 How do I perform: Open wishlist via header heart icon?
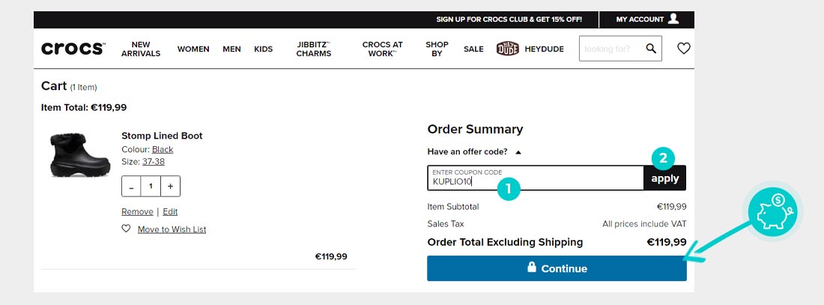pos(683,49)
